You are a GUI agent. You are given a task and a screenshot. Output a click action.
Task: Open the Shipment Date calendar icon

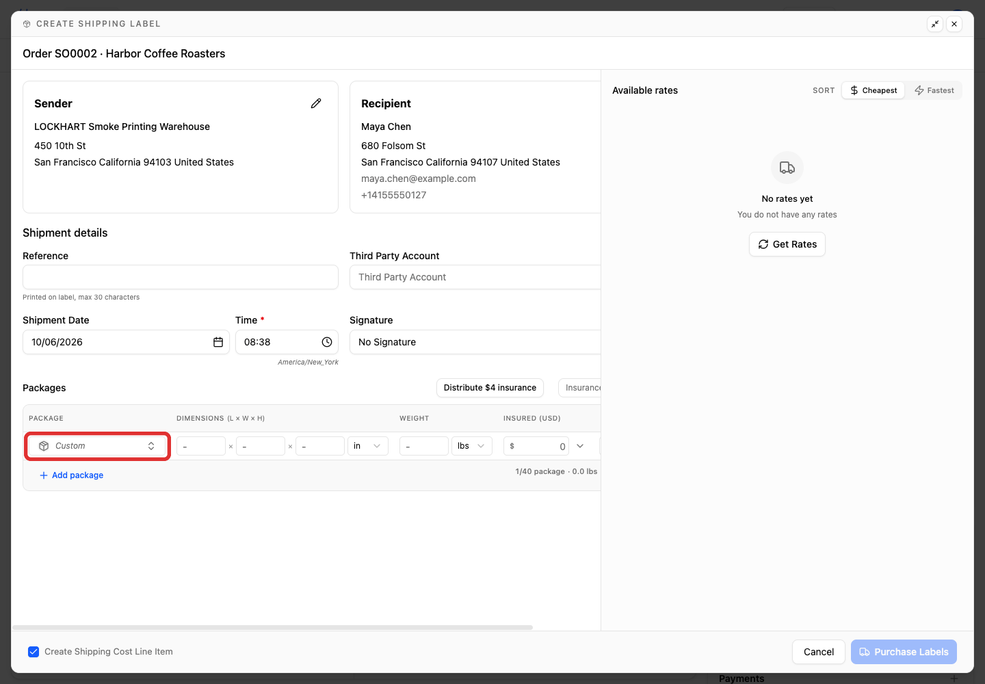[x=218, y=342]
